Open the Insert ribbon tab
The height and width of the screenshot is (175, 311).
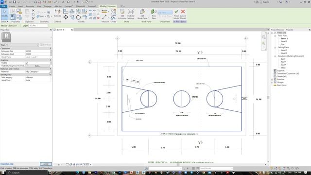[20, 6]
